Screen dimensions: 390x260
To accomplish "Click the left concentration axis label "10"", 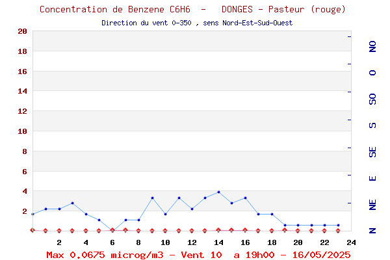I will [22, 131].
